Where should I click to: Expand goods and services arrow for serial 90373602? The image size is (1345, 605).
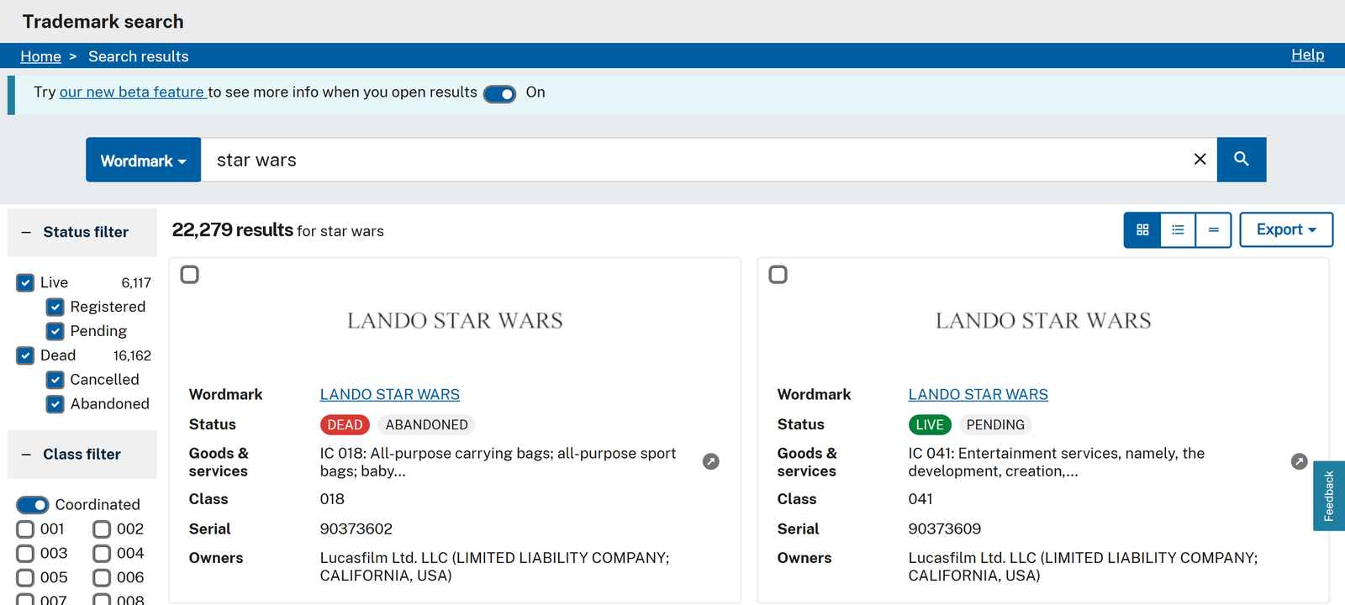tap(711, 461)
